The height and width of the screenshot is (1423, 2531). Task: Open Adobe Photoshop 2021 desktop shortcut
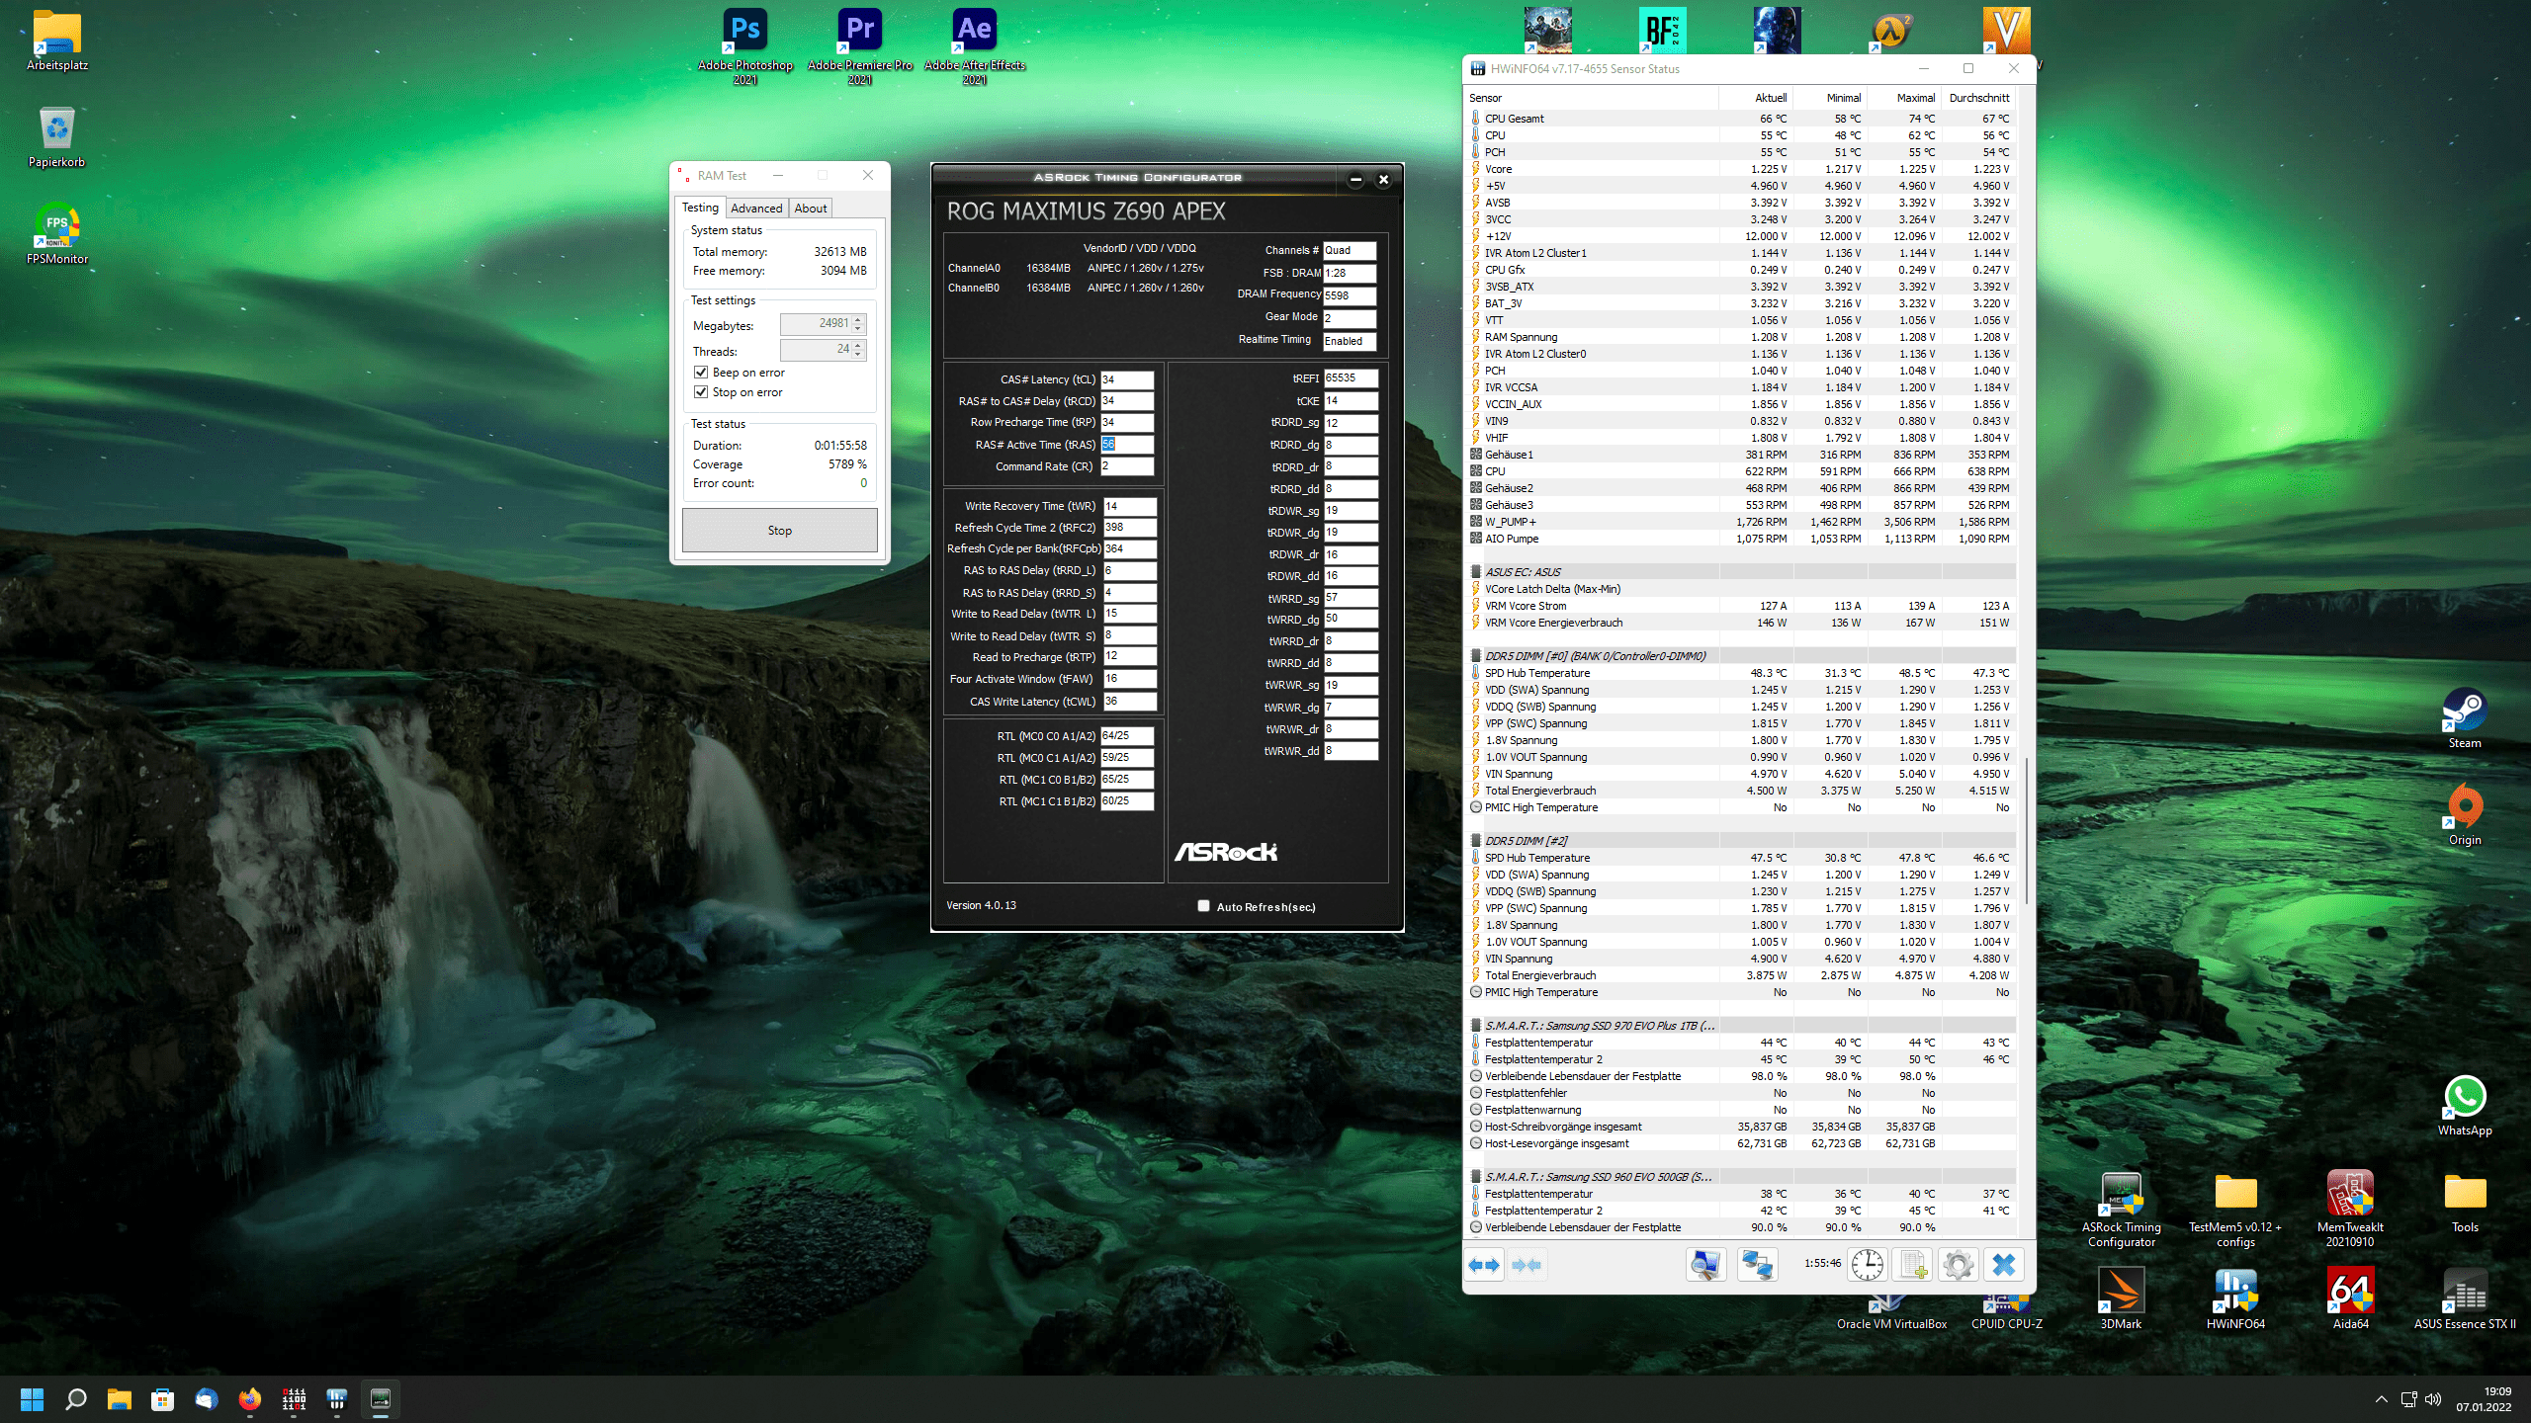(x=745, y=45)
